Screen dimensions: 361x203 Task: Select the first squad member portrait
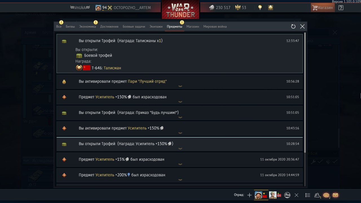pyautogui.click(x=258, y=195)
